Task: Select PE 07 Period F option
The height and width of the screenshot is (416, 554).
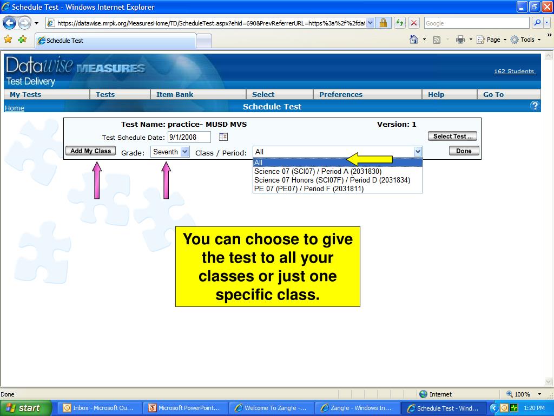Action: (x=338, y=188)
